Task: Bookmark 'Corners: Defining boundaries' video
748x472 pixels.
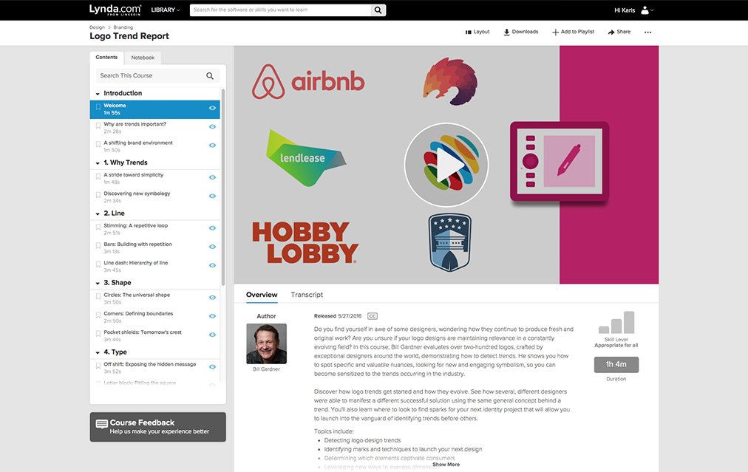Action: pyautogui.click(x=98, y=315)
